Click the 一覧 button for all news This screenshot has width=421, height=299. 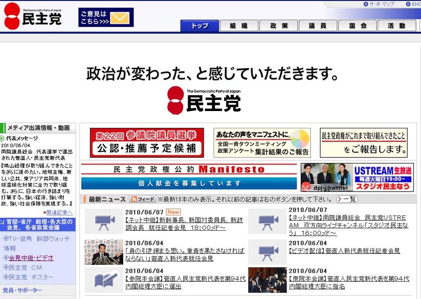(x=347, y=199)
